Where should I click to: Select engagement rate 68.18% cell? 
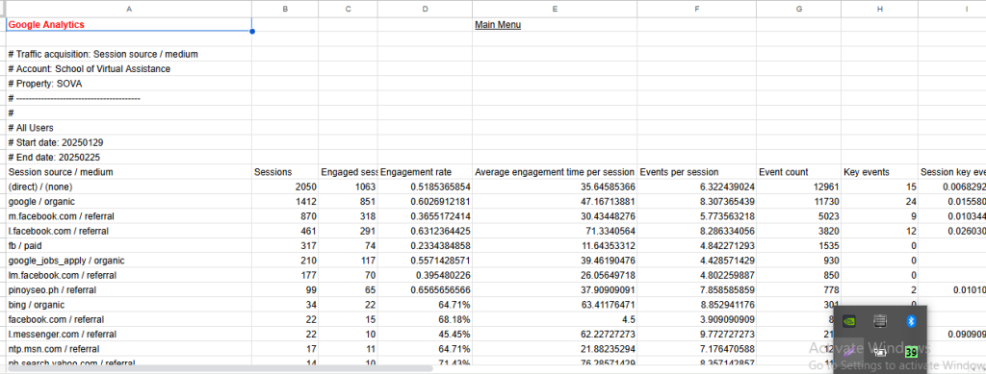(x=425, y=319)
